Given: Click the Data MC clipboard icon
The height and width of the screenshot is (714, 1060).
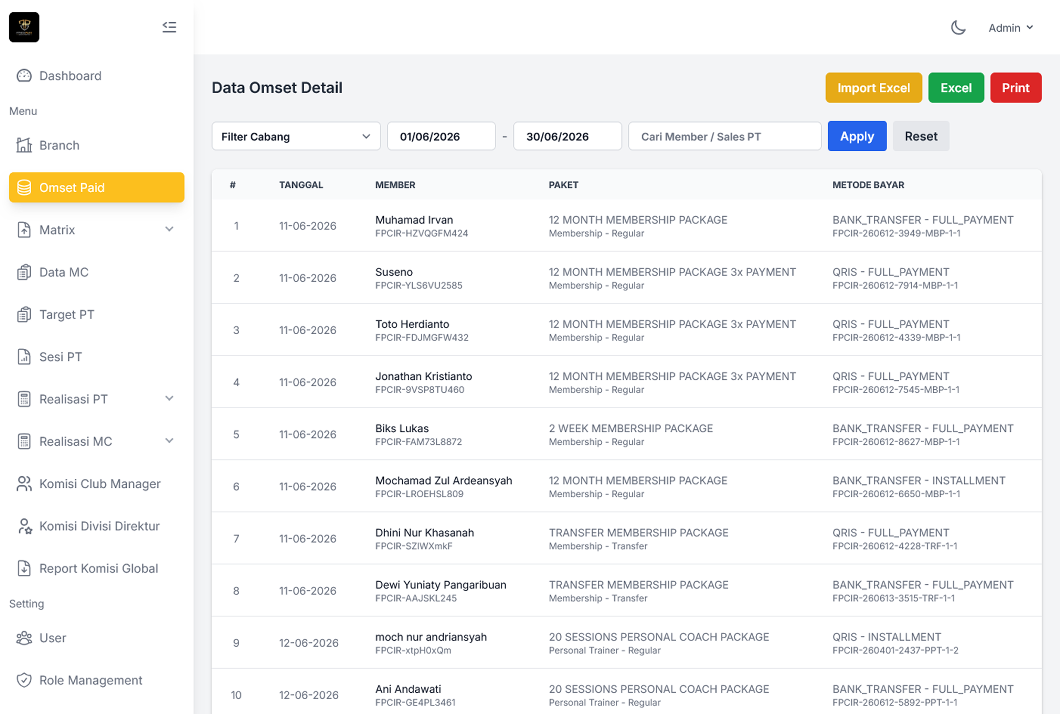Looking at the screenshot, I should (24, 272).
